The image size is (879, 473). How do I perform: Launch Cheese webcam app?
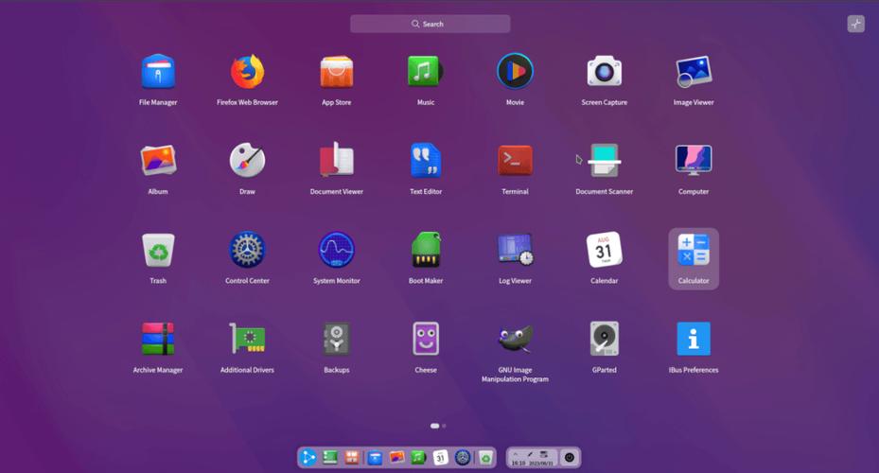(x=426, y=339)
